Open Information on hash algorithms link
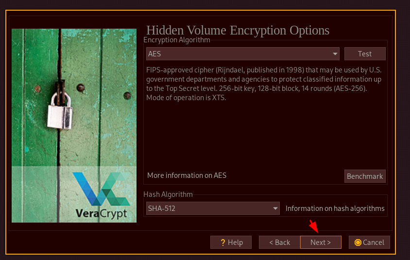The image size is (410, 260). coord(335,208)
